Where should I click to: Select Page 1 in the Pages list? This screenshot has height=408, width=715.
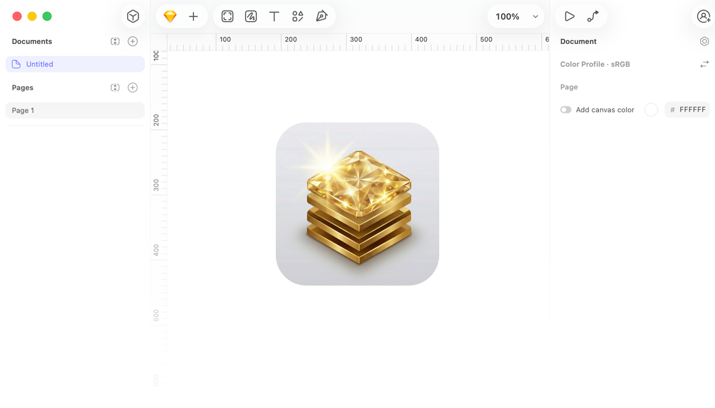[75, 110]
